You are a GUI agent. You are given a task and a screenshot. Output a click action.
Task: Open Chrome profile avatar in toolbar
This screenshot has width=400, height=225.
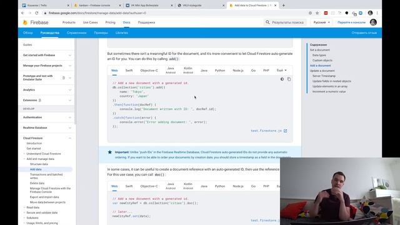370,13
